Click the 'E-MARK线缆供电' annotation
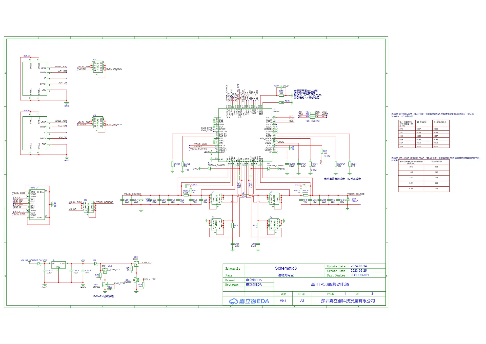The width and height of the screenshot is (486, 344). point(104,296)
